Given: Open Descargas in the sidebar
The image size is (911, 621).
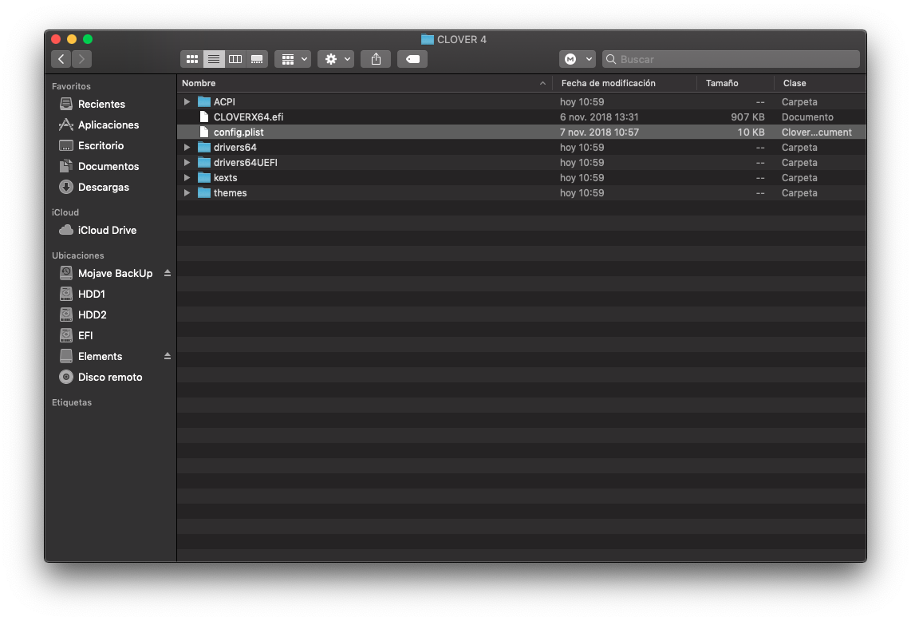Looking at the screenshot, I should point(103,187).
